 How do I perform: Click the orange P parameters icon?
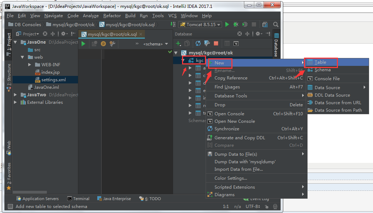tap(103, 44)
